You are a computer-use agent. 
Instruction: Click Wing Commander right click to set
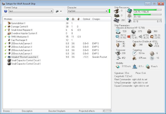click(131, 83)
